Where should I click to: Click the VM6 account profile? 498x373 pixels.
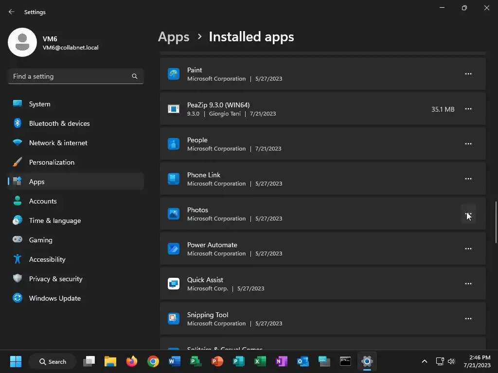(x=53, y=42)
